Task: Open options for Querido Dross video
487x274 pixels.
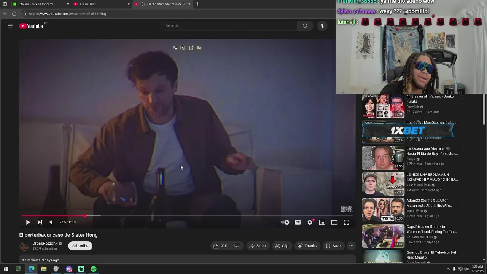Action: point(462,253)
